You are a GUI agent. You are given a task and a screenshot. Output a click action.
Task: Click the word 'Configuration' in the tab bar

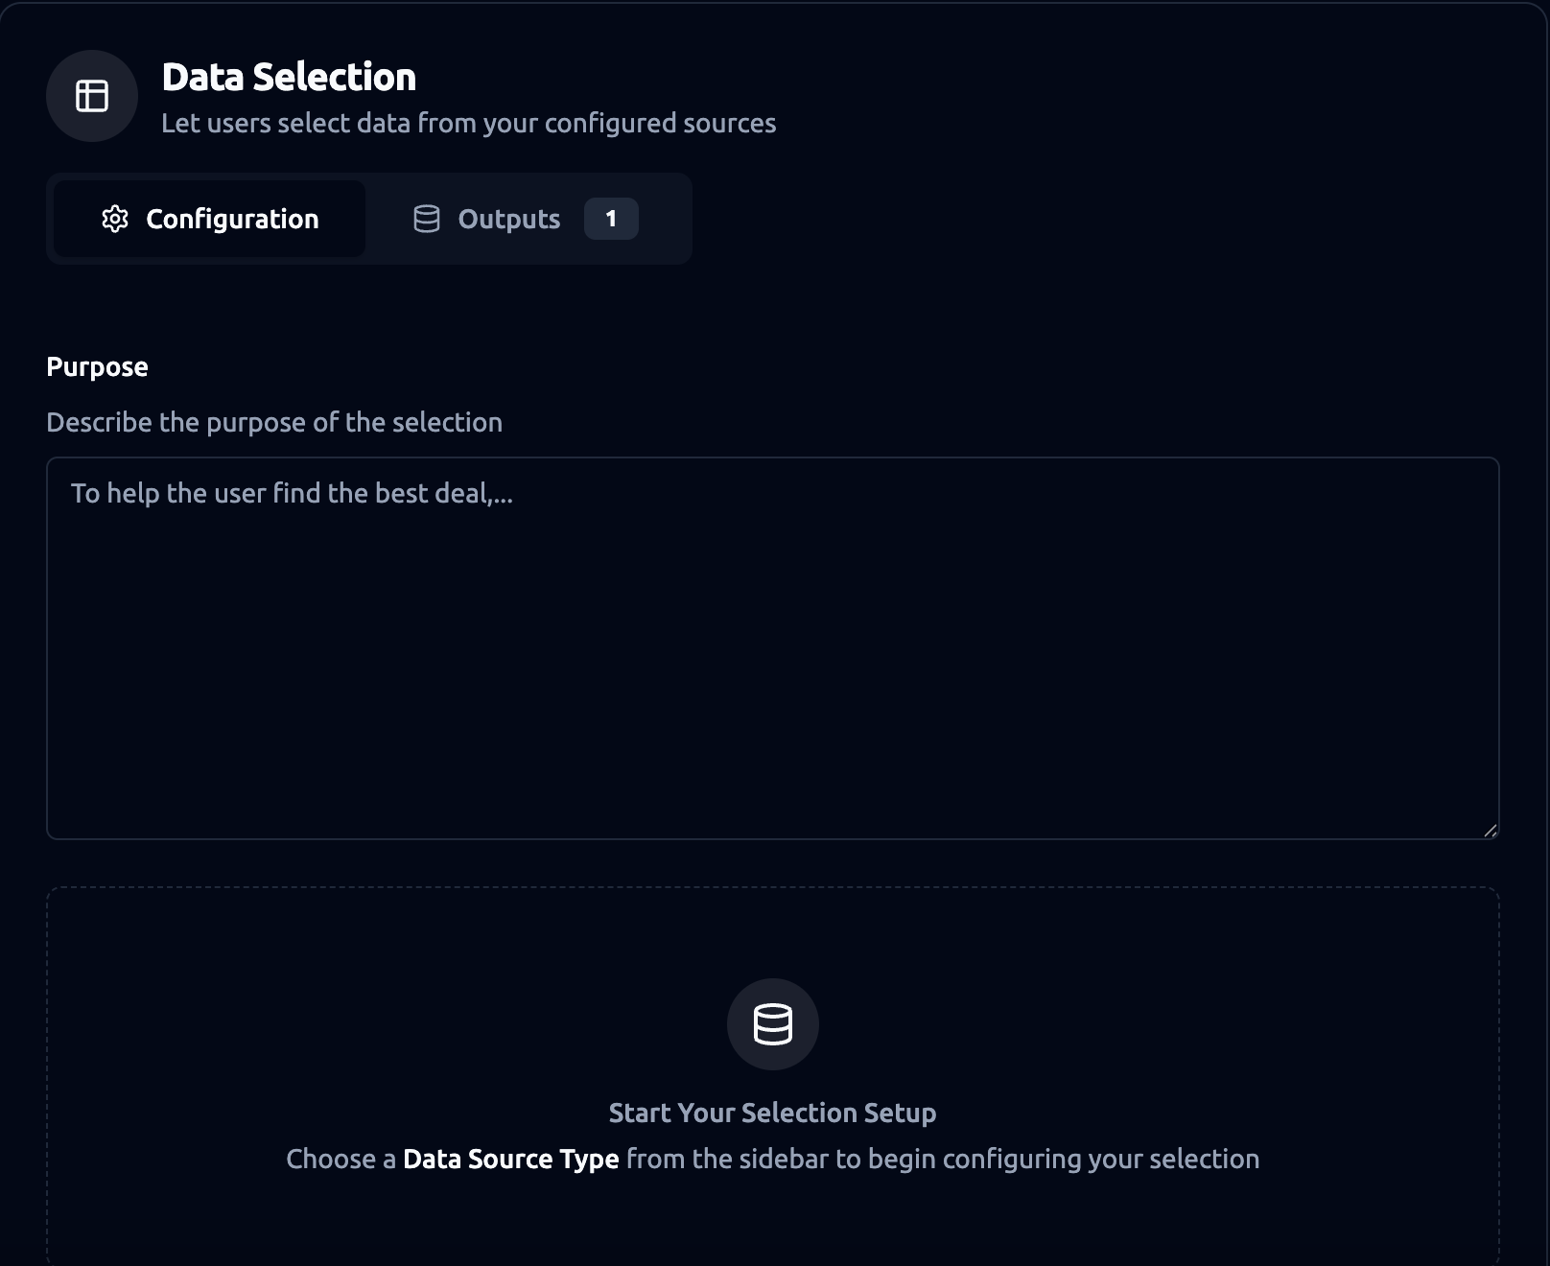point(232,219)
